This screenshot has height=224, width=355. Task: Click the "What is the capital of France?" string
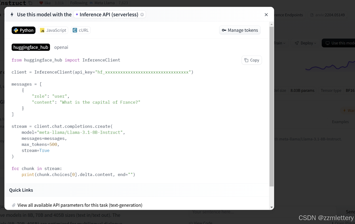(100, 102)
